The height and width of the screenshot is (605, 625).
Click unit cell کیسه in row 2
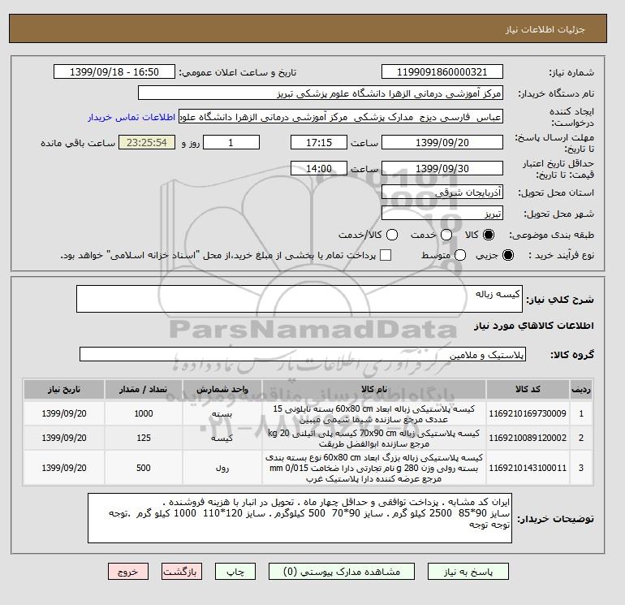[x=222, y=439]
